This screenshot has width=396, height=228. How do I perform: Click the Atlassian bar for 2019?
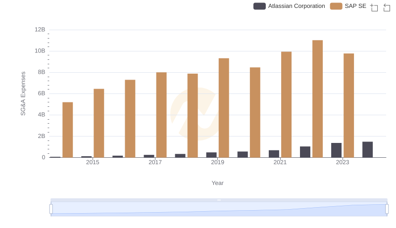pos(211,155)
